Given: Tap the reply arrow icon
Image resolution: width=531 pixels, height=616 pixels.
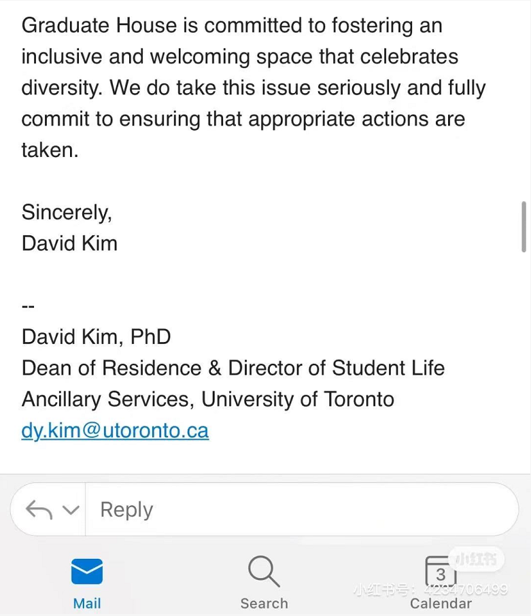Looking at the screenshot, I should point(38,510).
